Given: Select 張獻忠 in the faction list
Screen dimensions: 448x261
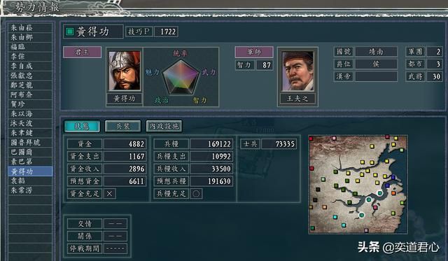Looking at the screenshot, I should pos(30,76).
